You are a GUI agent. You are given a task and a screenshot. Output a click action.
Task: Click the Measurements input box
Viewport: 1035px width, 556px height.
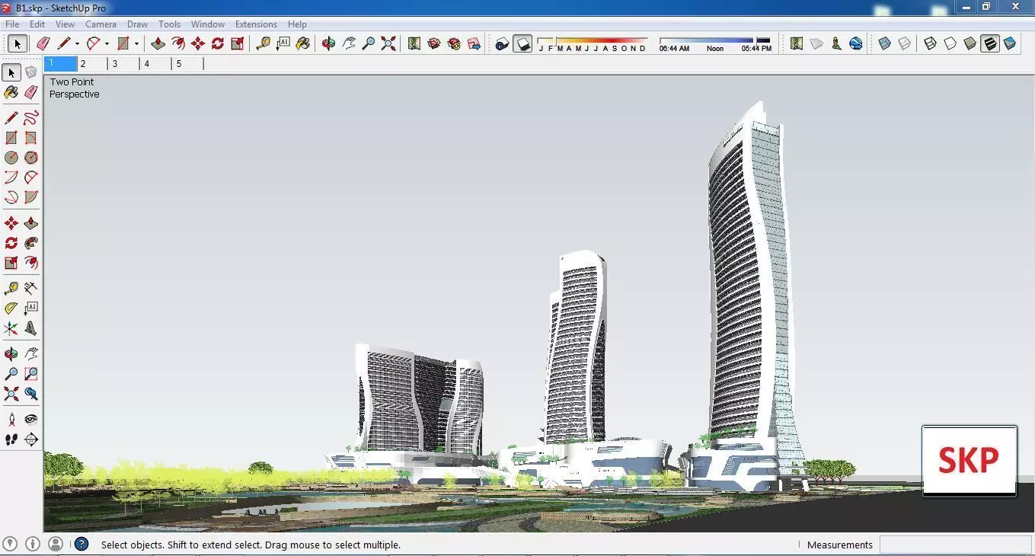pyautogui.click(x=955, y=545)
